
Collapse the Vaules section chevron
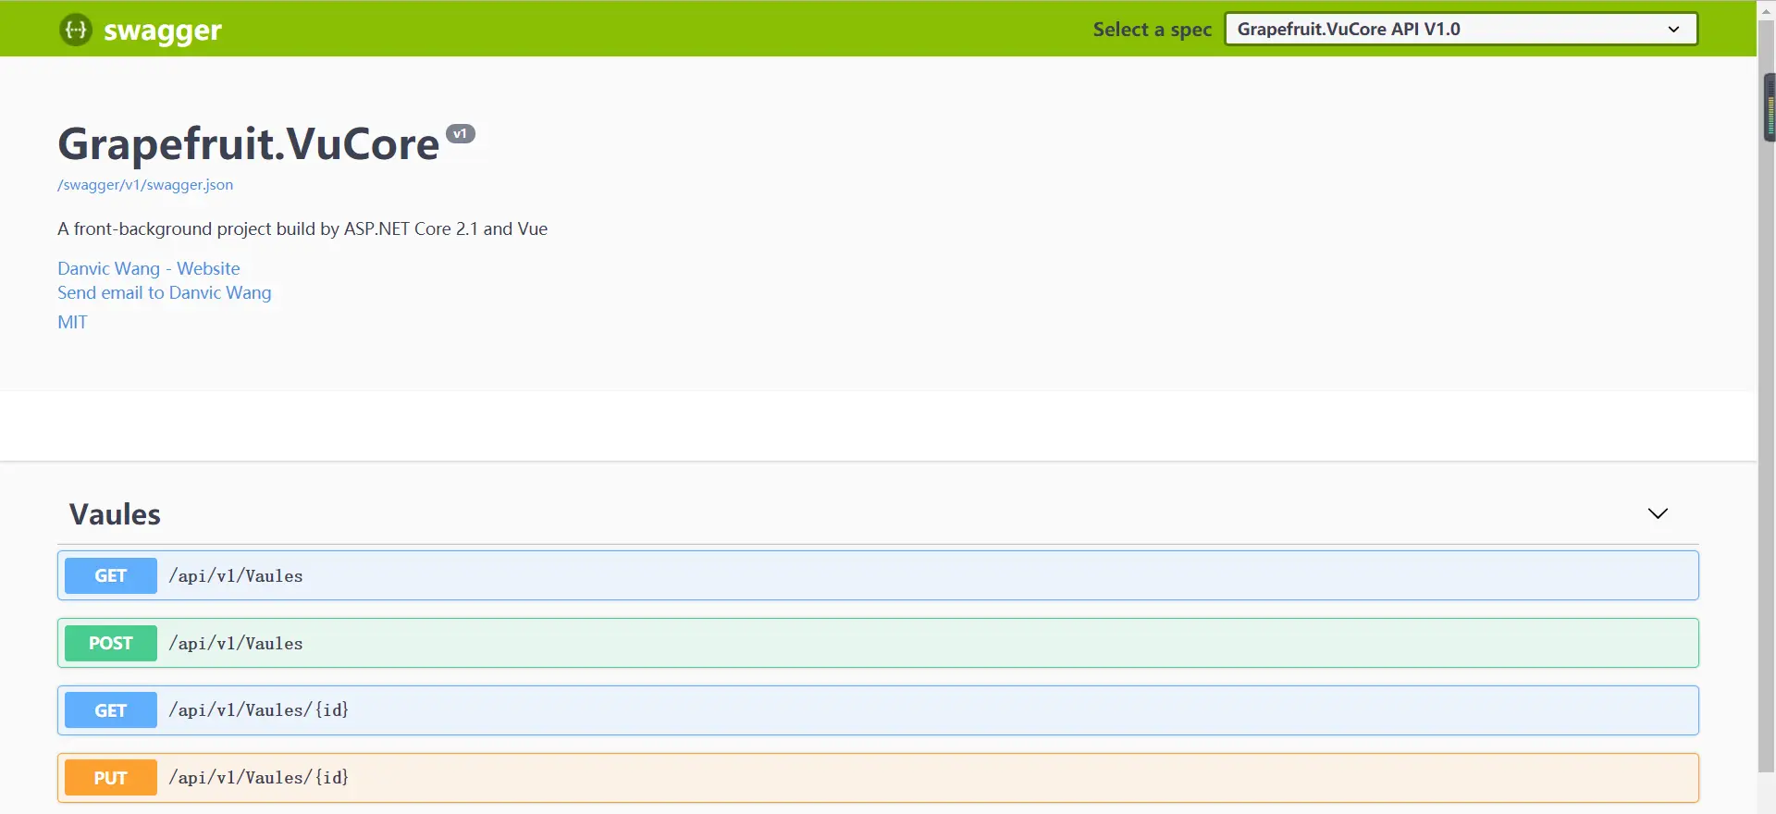[x=1658, y=513]
